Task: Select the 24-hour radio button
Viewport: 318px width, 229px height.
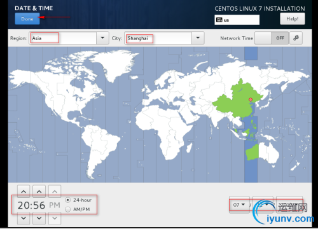Action: (68, 200)
